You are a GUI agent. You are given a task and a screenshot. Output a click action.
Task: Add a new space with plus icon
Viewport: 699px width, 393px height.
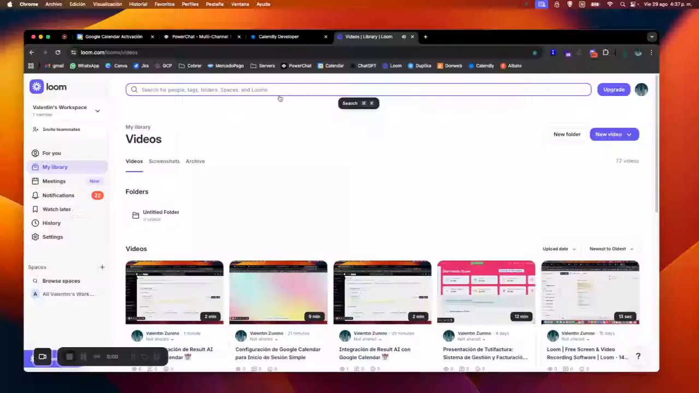(102, 267)
